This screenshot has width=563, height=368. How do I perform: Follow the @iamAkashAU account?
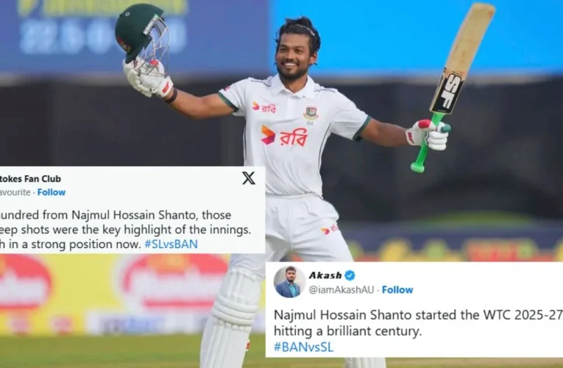397,290
